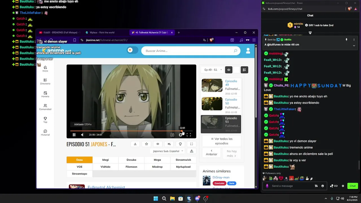This screenshot has height=203, width=361.
Task: Toggle watched eye icon below the video
Action: click(158, 144)
